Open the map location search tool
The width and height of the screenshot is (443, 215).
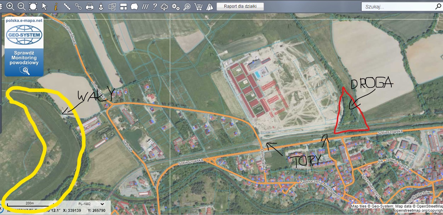[187, 6]
